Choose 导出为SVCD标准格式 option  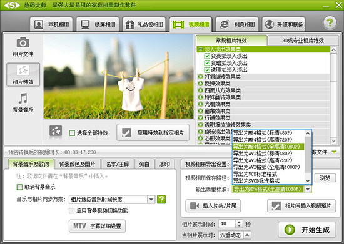[268, 181]
